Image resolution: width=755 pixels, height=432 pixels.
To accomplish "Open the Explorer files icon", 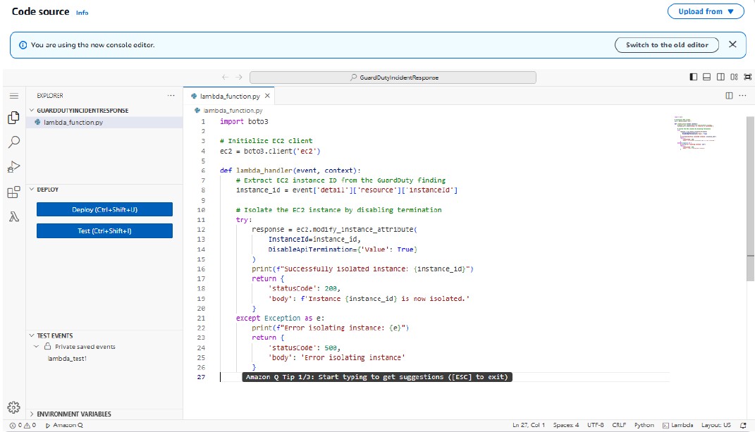I will [14, 118].
